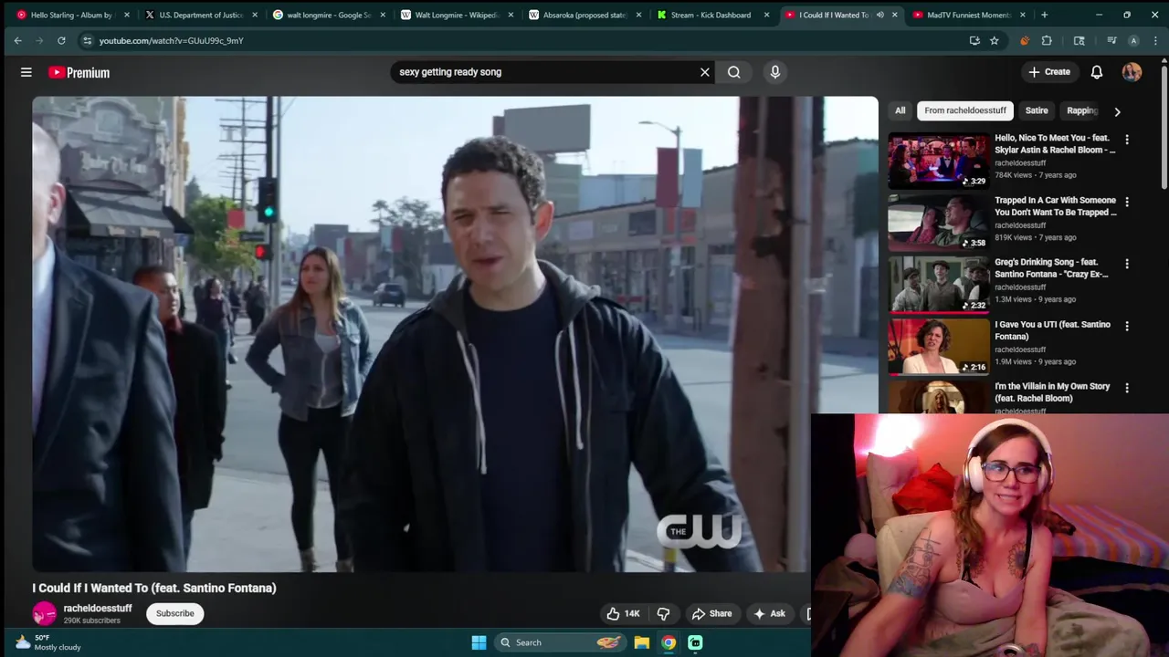Open the notifications bell
This screenshot has height=657, width=1169.
(1097, 72)
